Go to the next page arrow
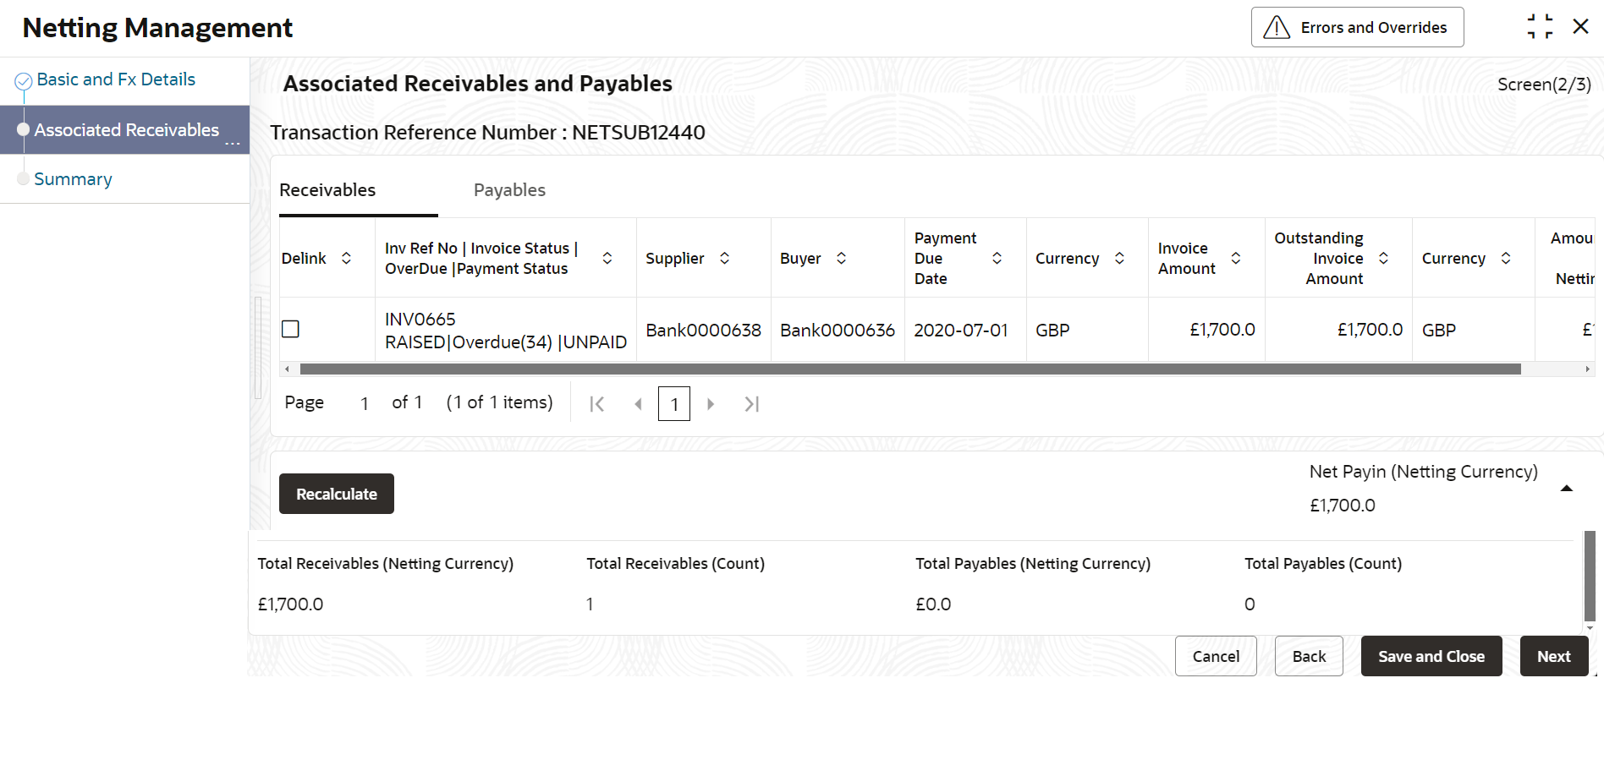Viewport: 1604px width, 760px height. tap(711, 404)
